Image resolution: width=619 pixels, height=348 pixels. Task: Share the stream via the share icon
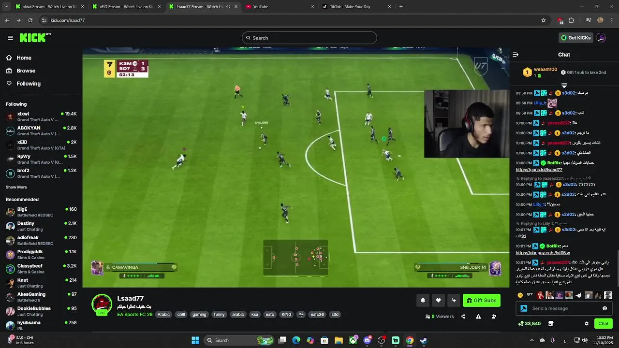point(463,317)
